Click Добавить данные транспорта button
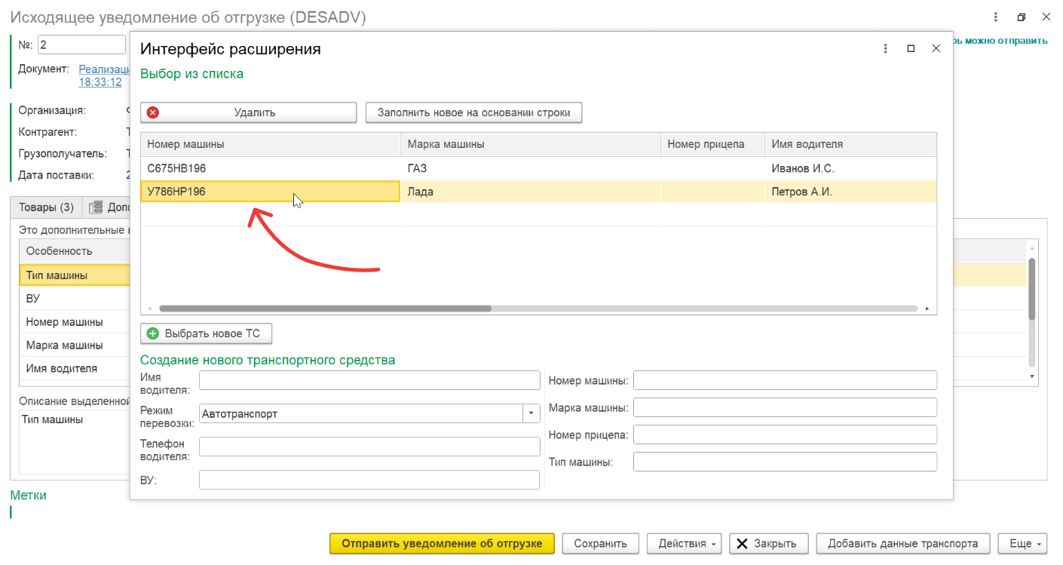 tap(902, 543)
